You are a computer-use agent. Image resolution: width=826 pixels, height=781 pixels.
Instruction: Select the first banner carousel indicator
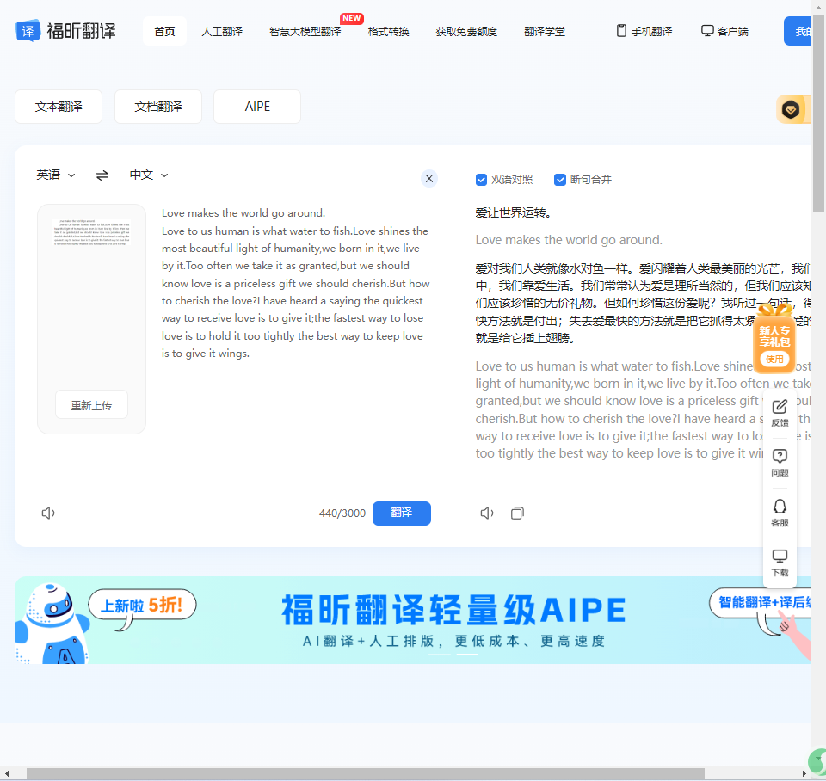coord(440,654)
